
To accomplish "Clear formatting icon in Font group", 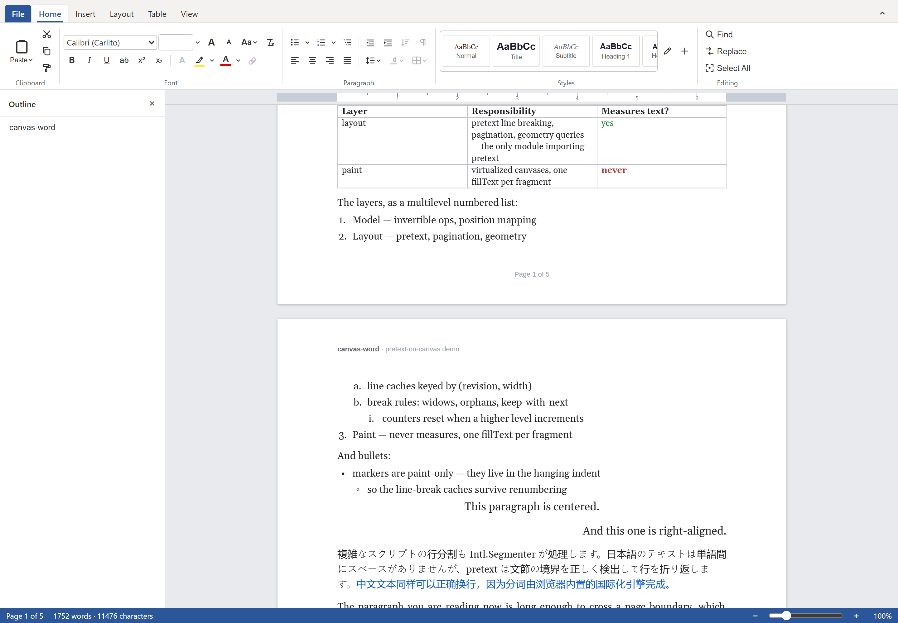I will click(x=270, y=42).
